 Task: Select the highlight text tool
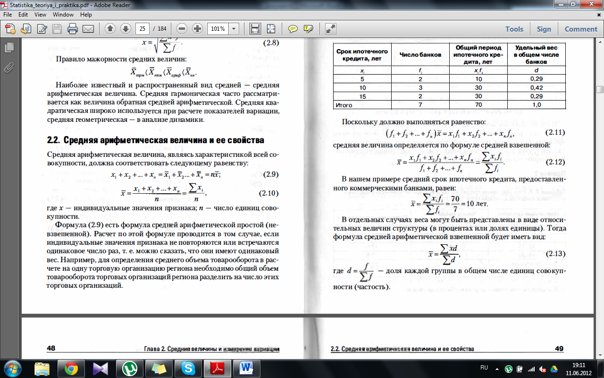coord(309,29)
